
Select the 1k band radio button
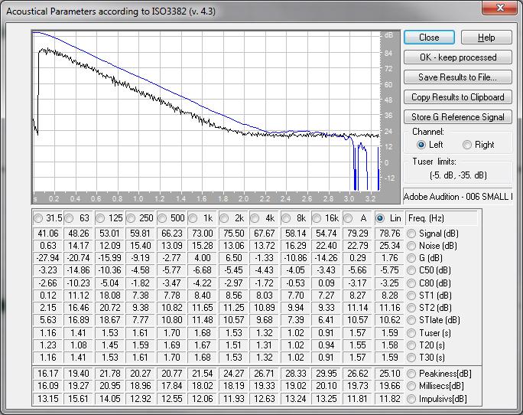[193, 218]
